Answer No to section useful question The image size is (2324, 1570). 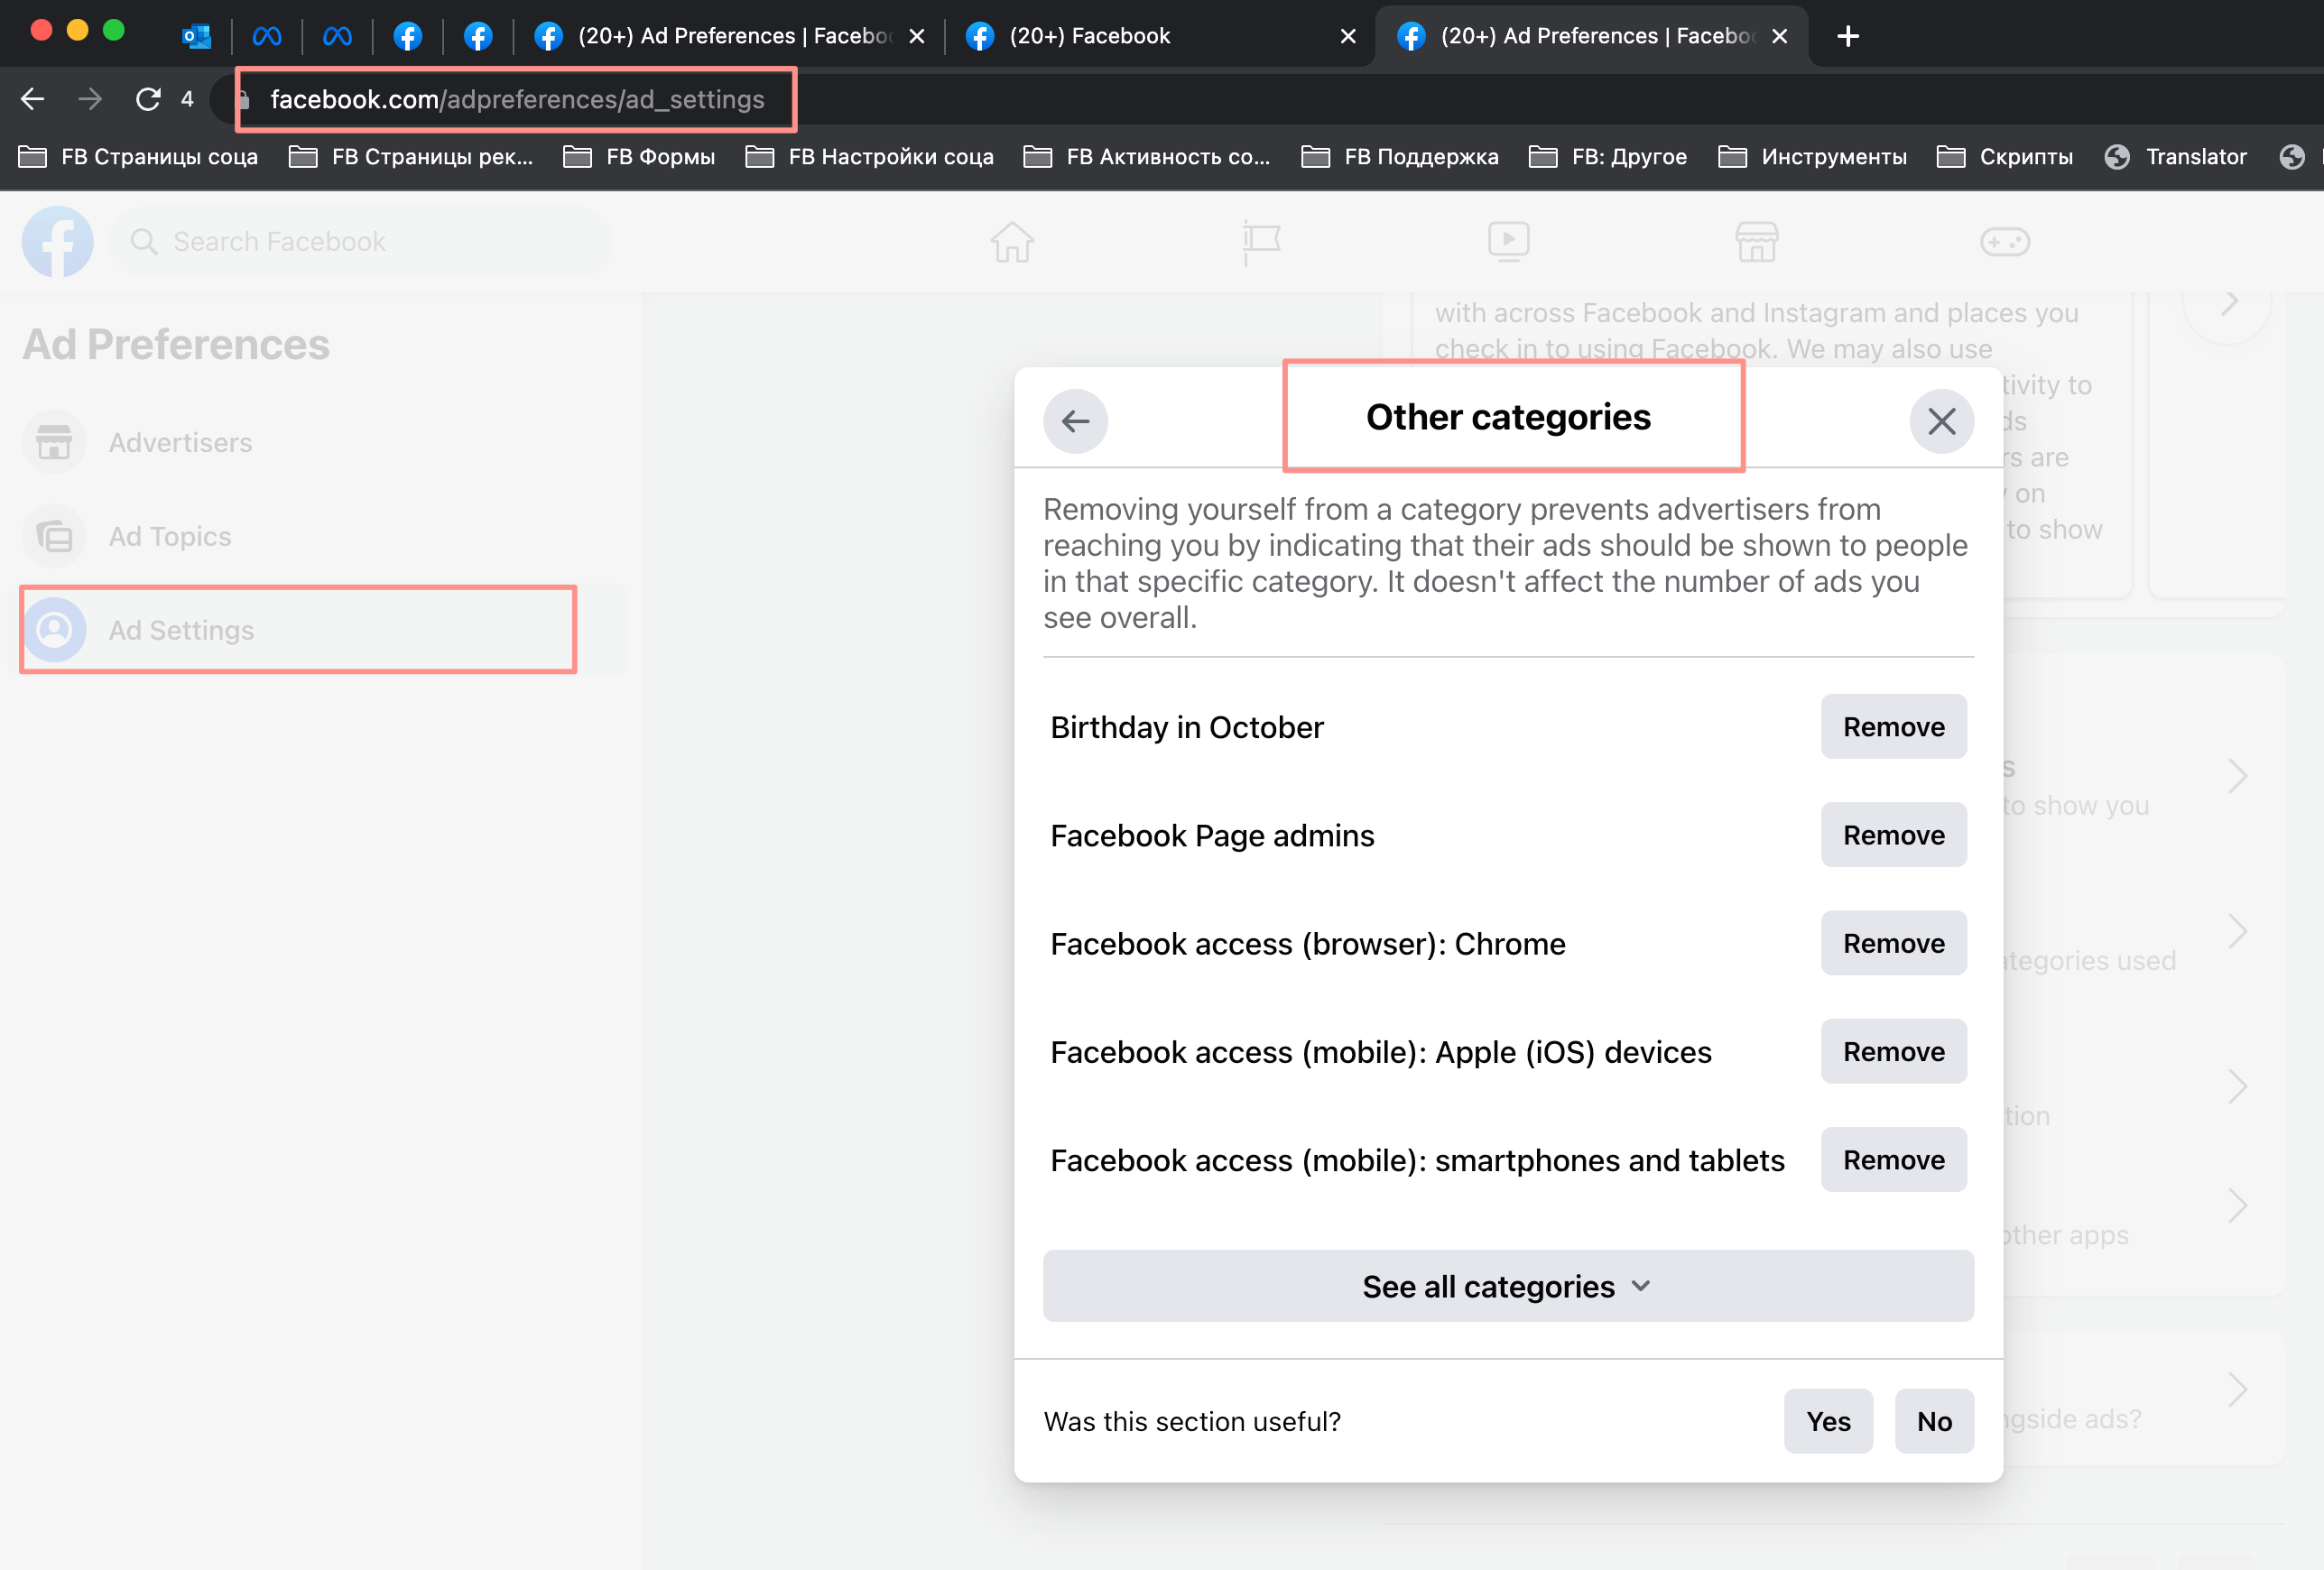pyautogui.click(x=1934, y=1421)
